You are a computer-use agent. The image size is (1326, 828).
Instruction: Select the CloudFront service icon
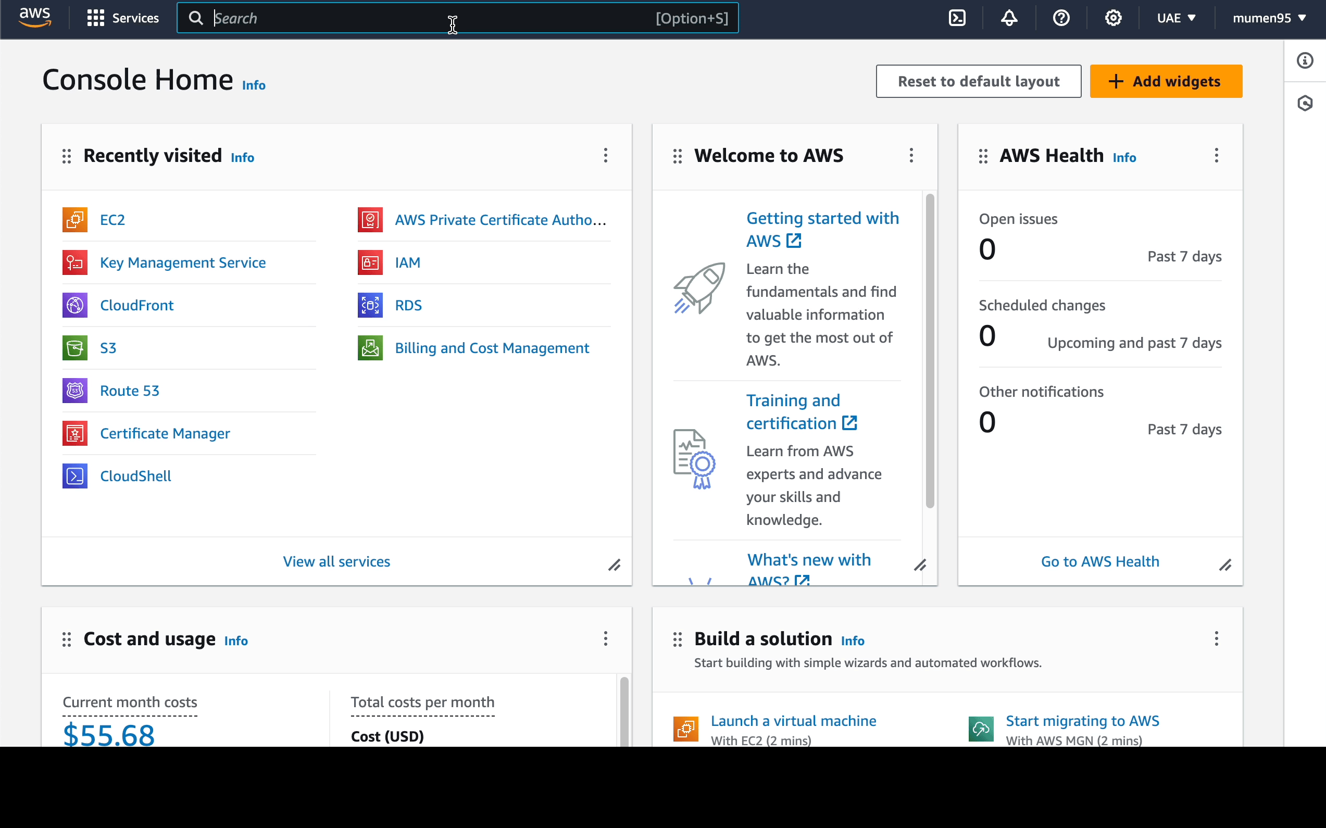[74, 304]
